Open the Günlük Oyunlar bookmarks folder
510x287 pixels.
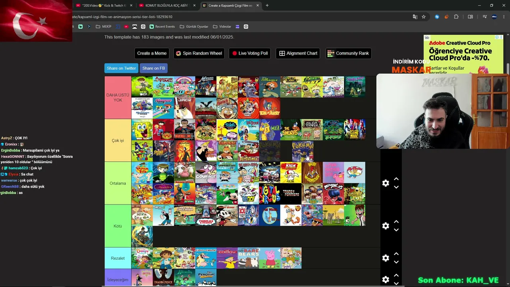click(194, 27)
